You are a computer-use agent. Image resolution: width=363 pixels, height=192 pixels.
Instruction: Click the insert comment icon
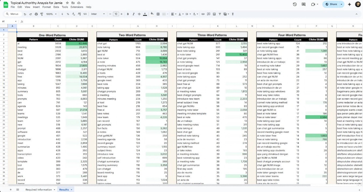[209, 14]
